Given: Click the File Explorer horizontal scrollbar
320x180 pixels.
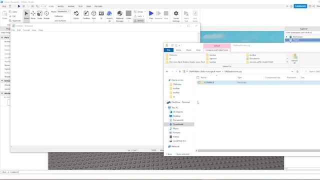Looking at the screenshot, I should (x=259, y=150).
